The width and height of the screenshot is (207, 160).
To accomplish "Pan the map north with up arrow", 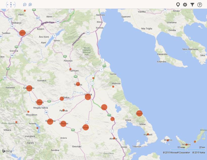I will [x=11, y=2].
